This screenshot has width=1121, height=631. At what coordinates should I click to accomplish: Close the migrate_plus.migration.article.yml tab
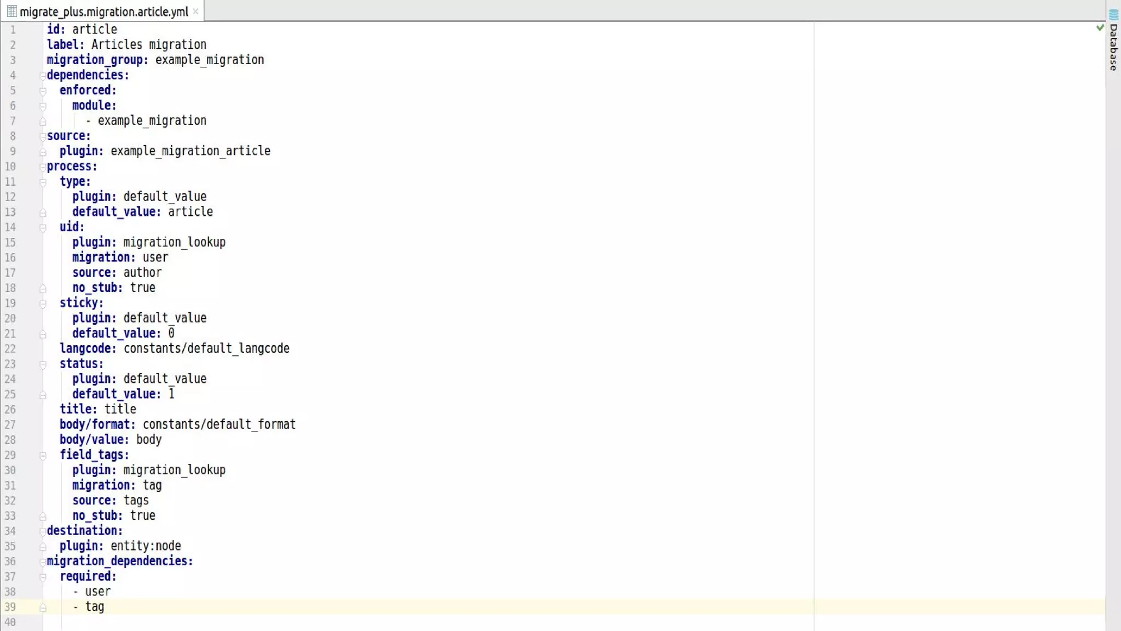coord(195,12)
